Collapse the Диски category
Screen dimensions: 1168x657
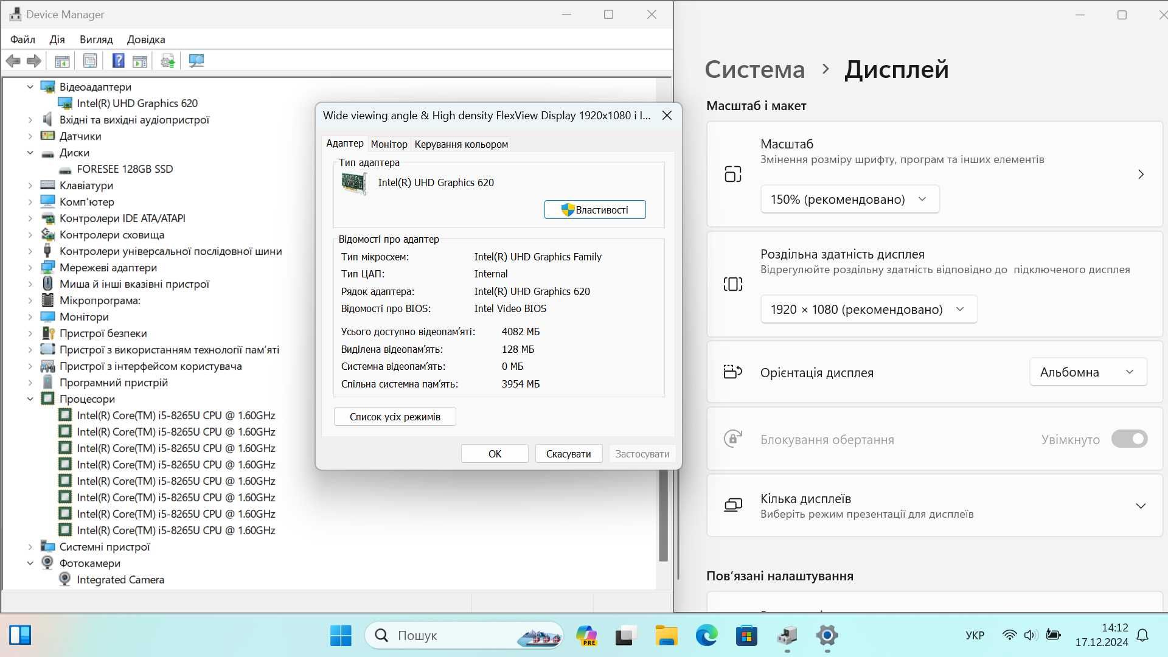click(x=30, y=153)
